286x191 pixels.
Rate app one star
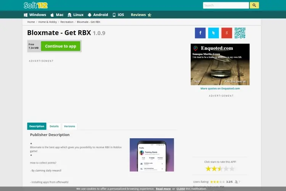click(x=208, y=168)
